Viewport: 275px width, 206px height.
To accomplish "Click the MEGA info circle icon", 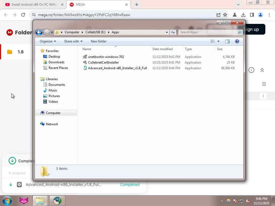I will [251, 70].
